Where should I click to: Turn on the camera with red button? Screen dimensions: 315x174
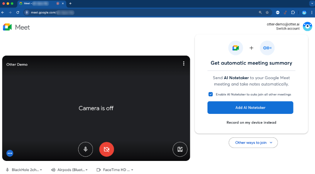106,149
